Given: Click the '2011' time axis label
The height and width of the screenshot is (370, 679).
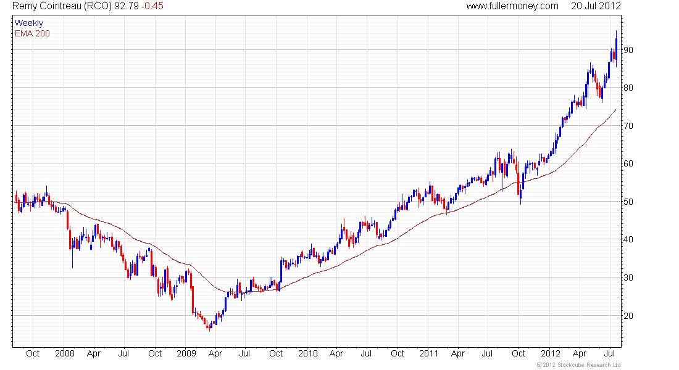Looking at the screenshot, I should point(429,353).
